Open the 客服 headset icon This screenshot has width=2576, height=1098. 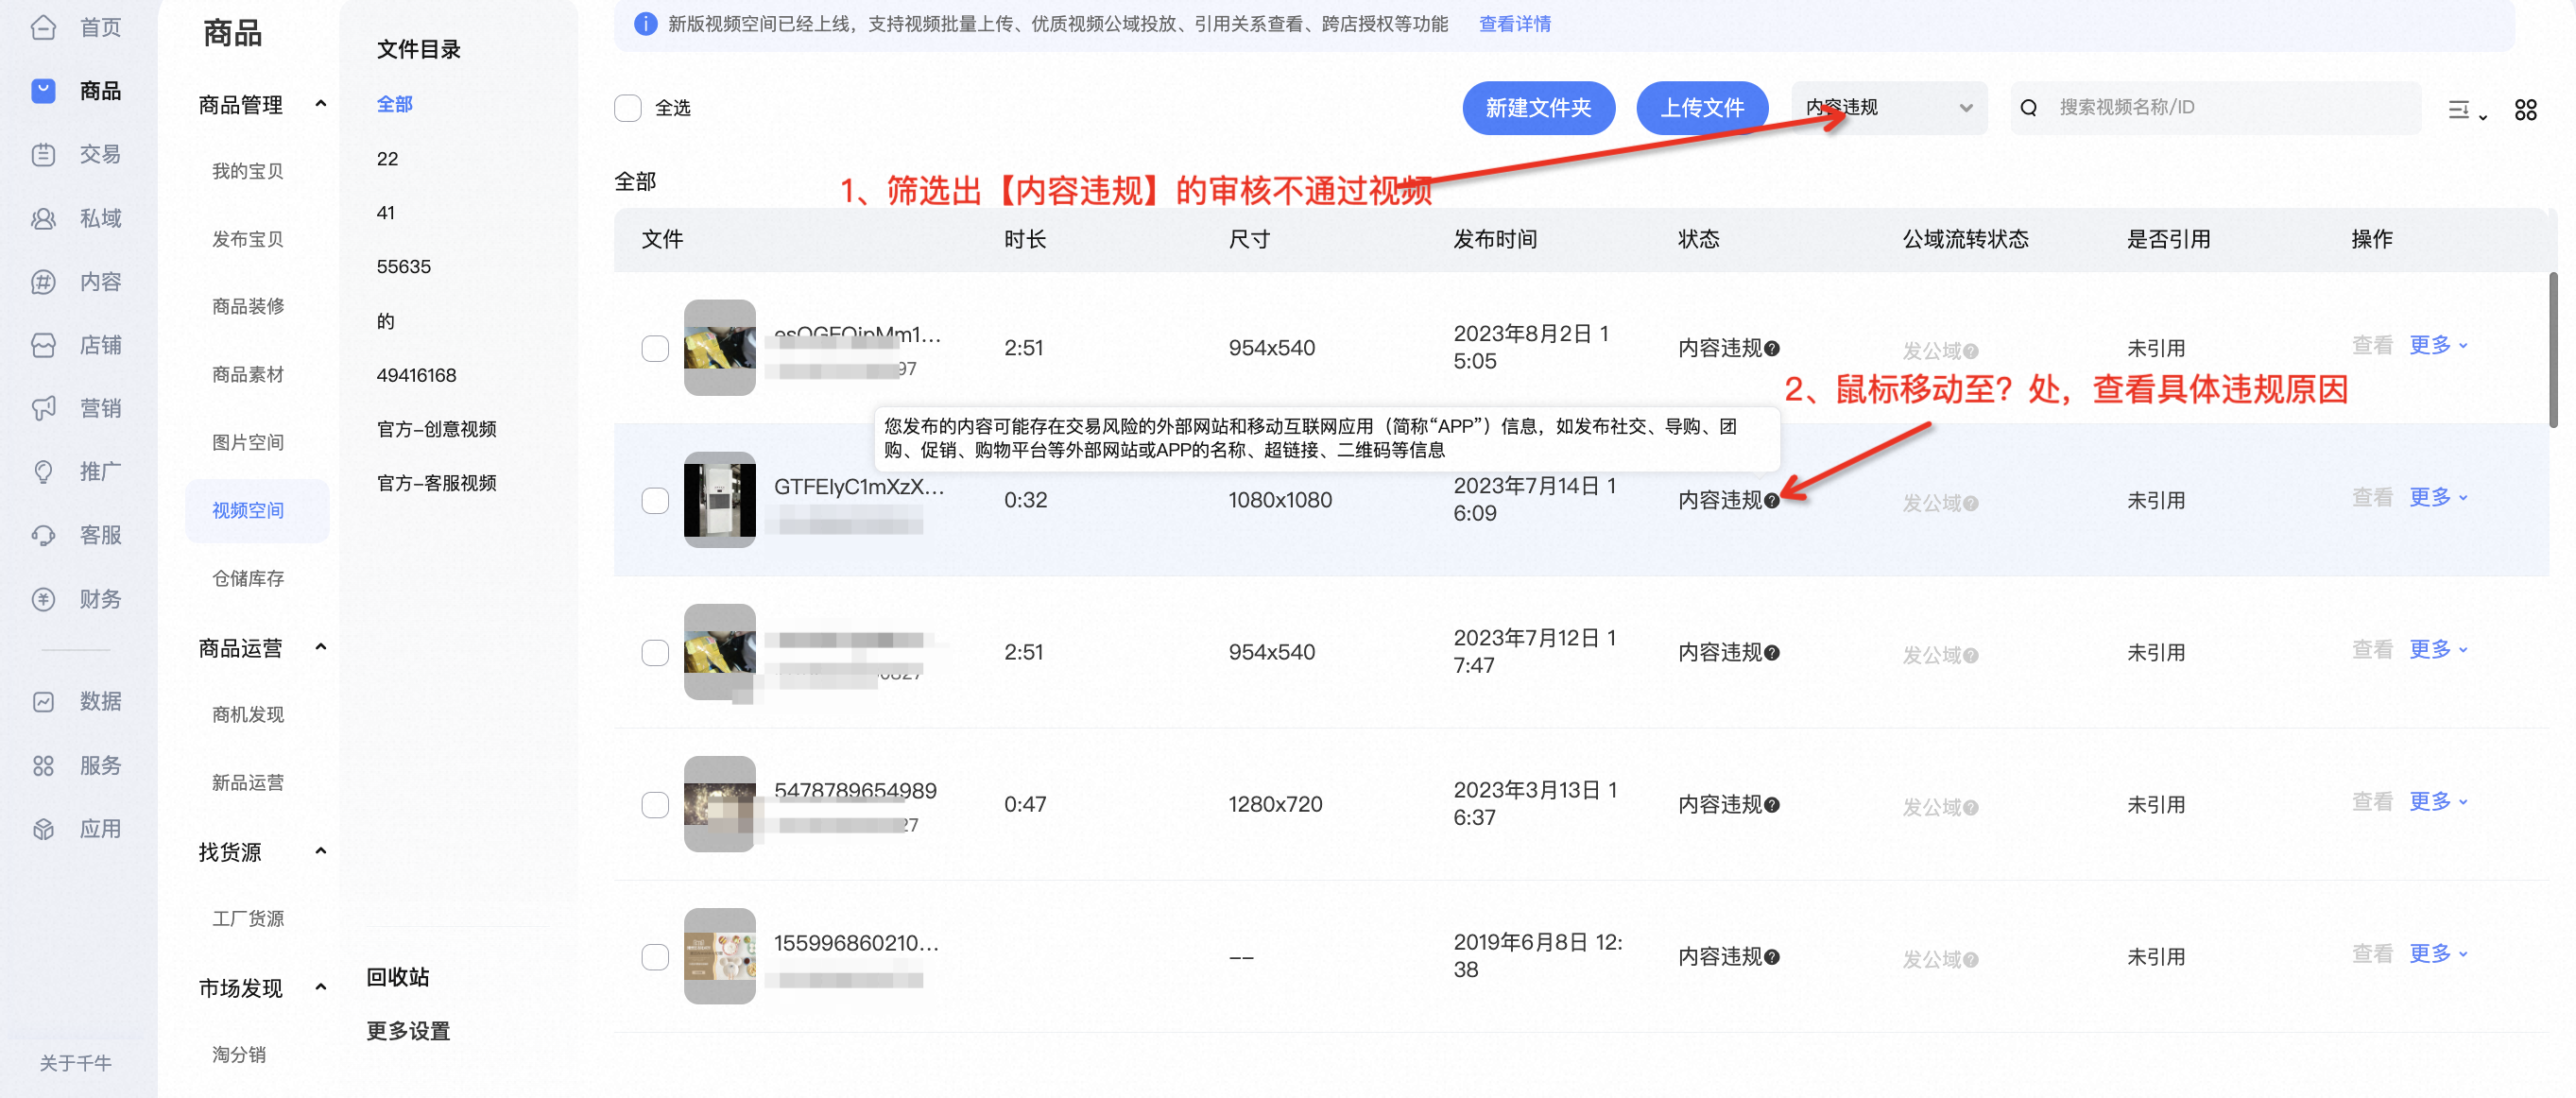(x=43, y=535)
